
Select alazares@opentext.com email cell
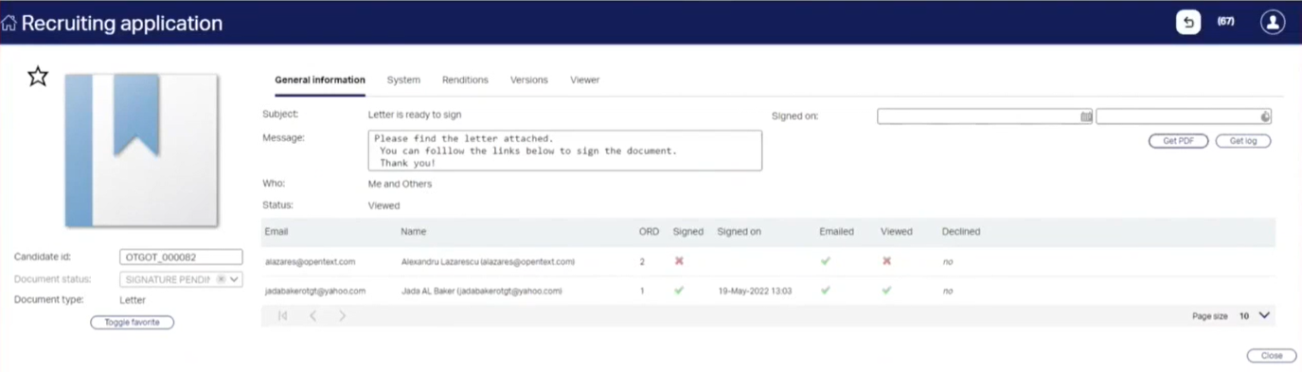(x=310, y=261)
